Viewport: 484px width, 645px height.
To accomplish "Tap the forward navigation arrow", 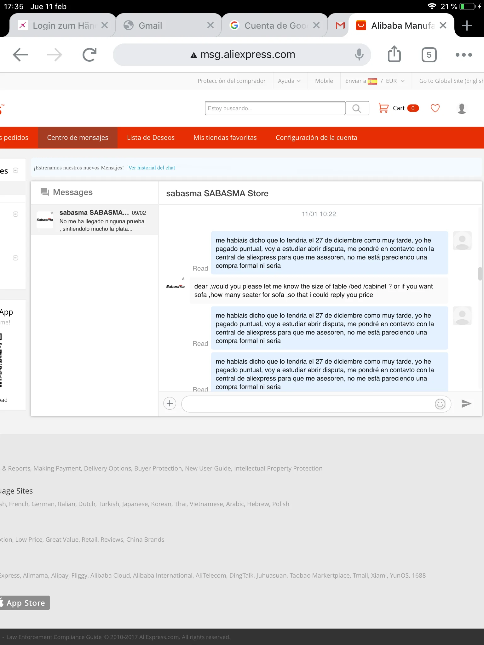I will coord(55,55).
